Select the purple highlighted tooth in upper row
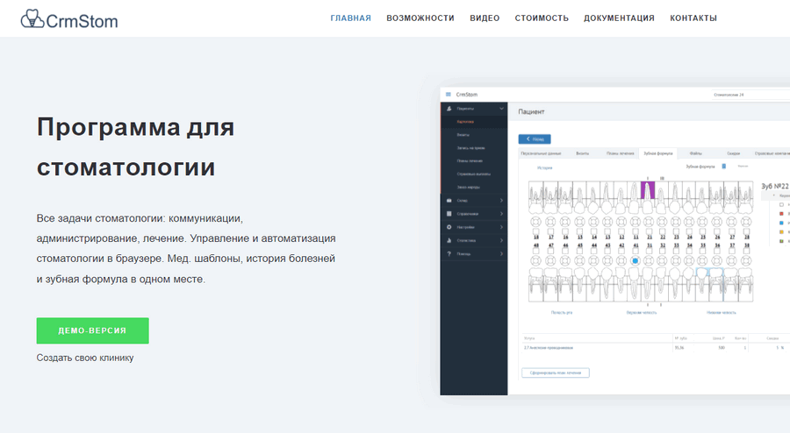Screen dimensions: 790x433 pyautogui.click(x=648, y=190)
